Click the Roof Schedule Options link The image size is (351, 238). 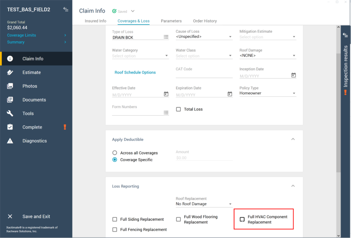click(135, 72)
